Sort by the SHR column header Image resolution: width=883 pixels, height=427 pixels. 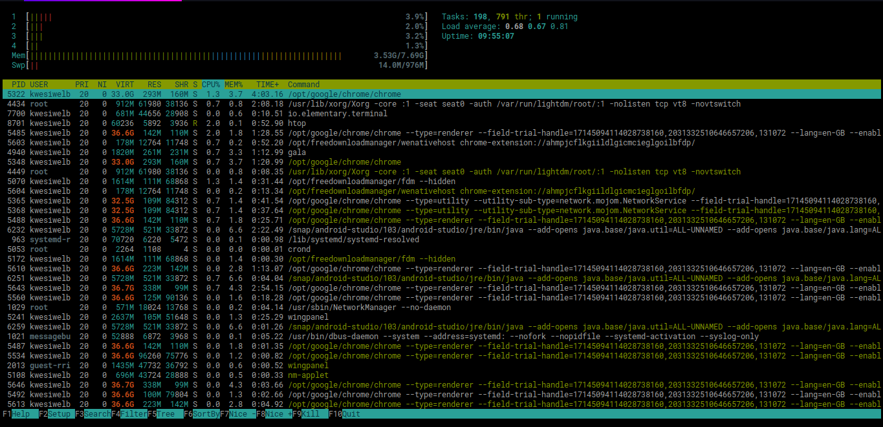(181, 85)
